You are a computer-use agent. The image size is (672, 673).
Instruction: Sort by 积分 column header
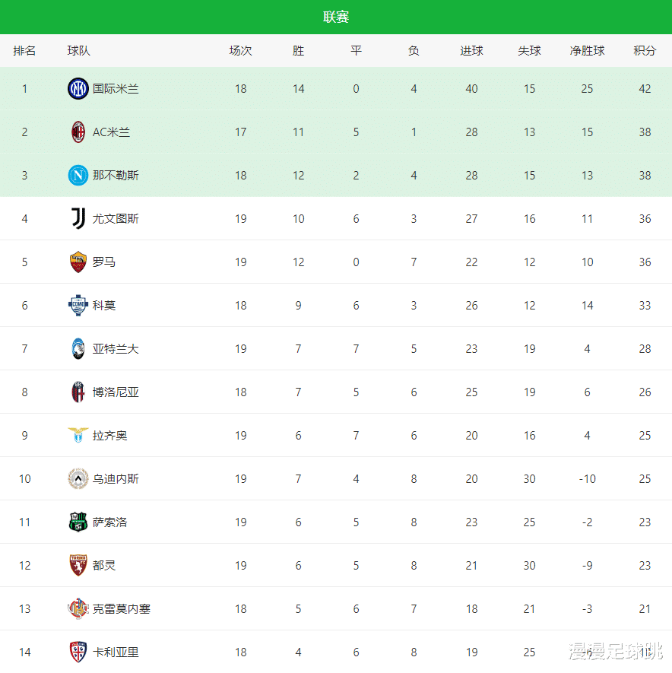645,51
